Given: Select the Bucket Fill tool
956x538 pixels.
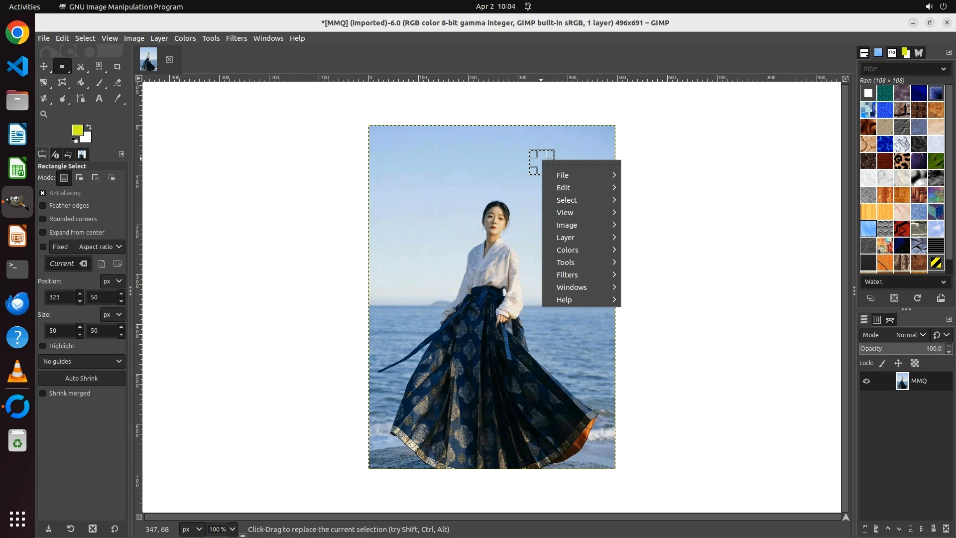Looking at the screenshot, I should click(81, 83).
